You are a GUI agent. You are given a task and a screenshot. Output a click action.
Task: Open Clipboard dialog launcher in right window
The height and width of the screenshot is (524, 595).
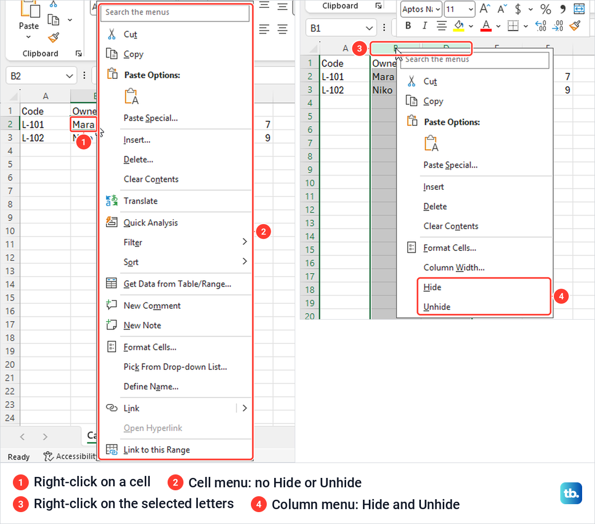pos(379,6)
